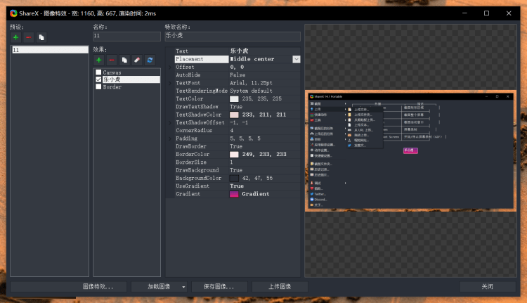Viewport: 527px width, 303px height.
Task: Add a new preset with green plus
Action: [x=15, y=37]
